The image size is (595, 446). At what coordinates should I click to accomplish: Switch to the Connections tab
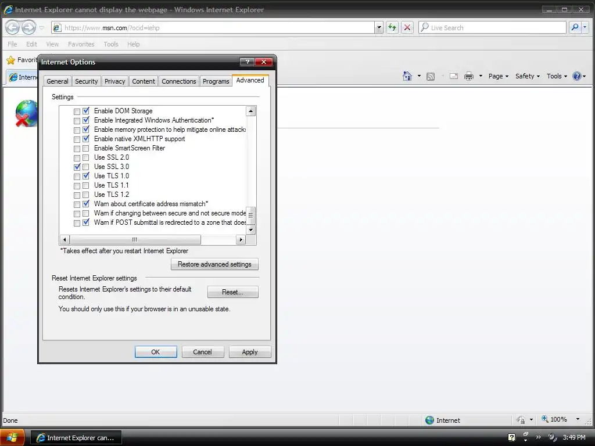click(x=179, y=81)
